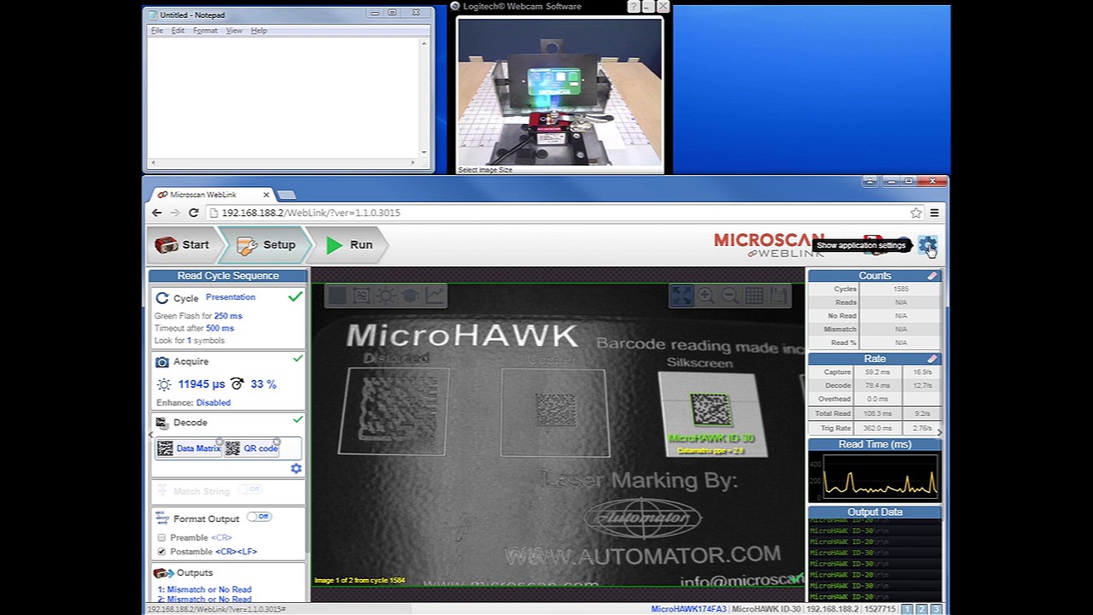Click the gain dial icon beside 33 %
The image size is (1093, 615).
(x=237, y=384)
